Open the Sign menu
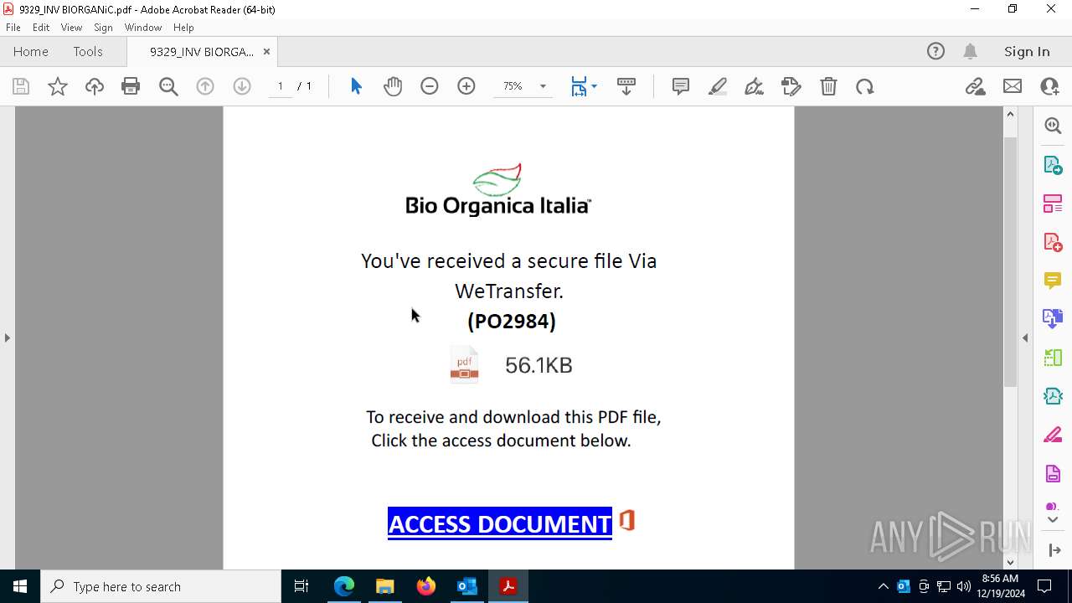The height and width of the screenshot is (603, 1072). 103,27
